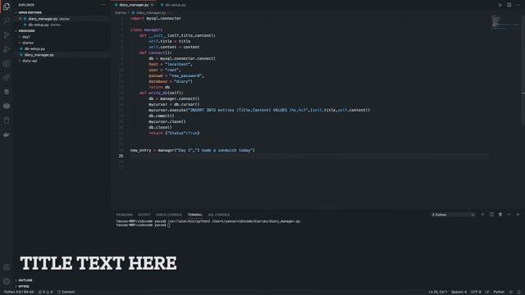
Task: Collapse the OPEN EDITORS section
Action: pos(30,13)
